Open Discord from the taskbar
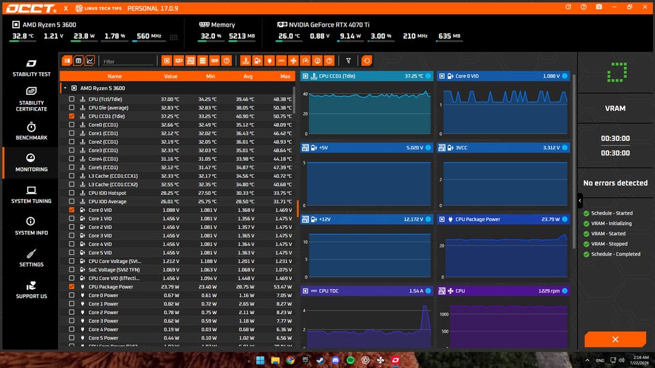The height and width of the screenshot is (368, 655). (x=336, y=360)
